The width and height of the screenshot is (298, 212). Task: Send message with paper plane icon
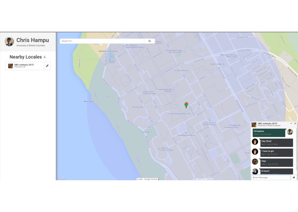click(294, 177)
